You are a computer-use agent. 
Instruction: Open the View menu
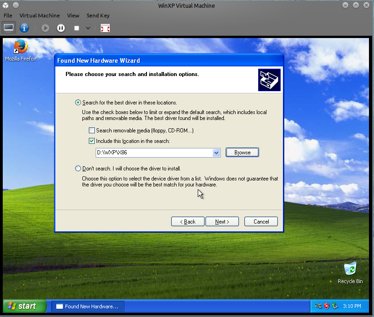73,16
